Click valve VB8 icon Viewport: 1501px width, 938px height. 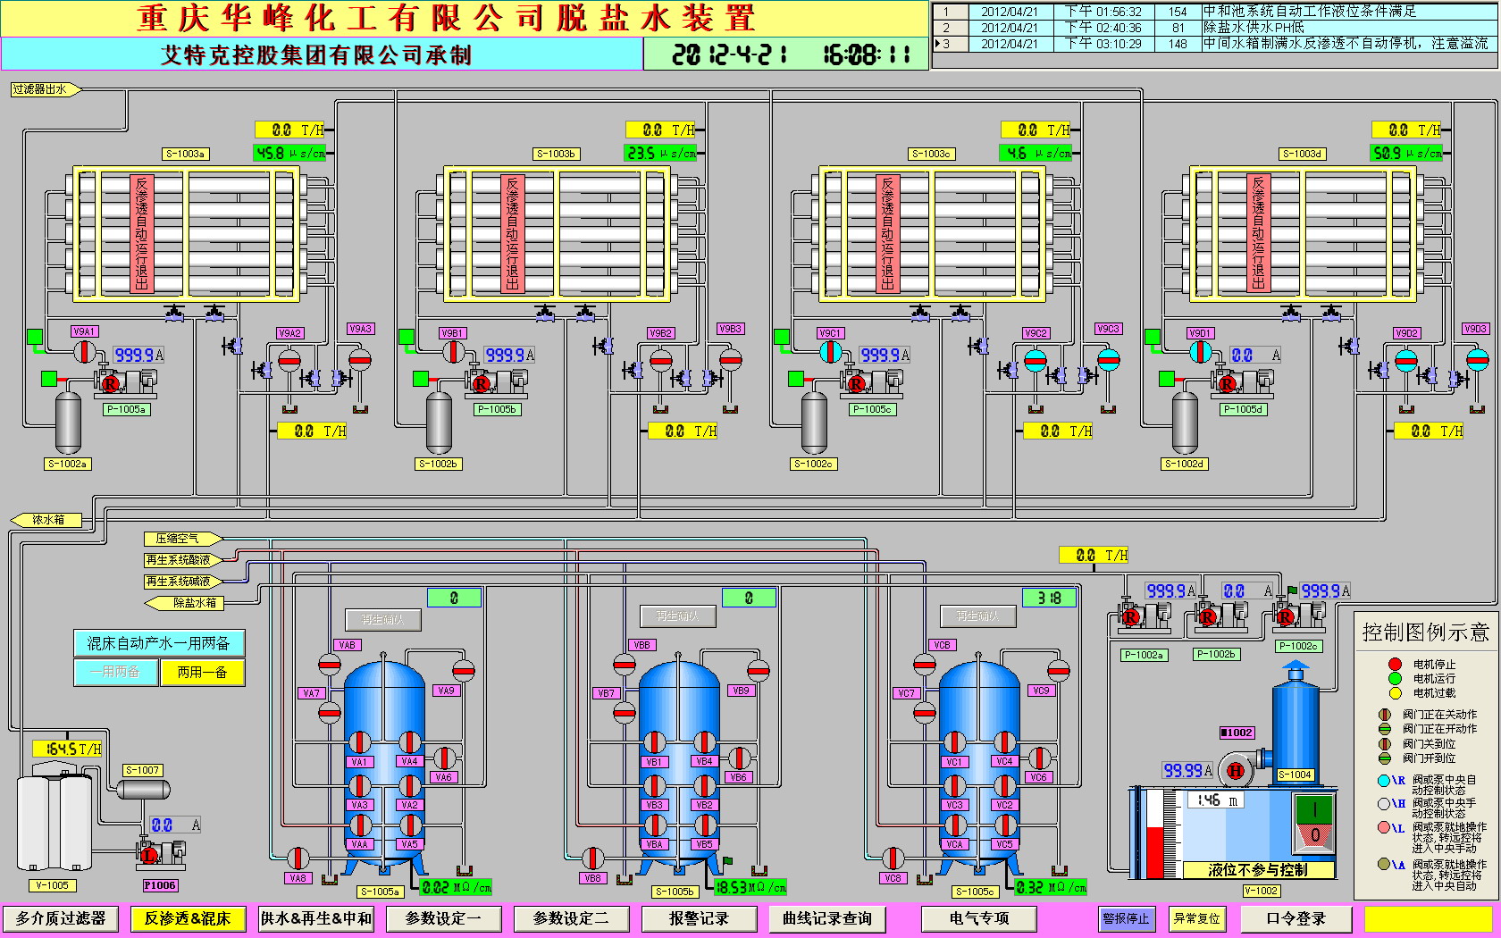tap(592, 858)
